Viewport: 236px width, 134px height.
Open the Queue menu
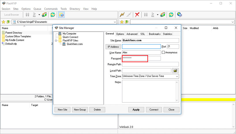[37, 9]
